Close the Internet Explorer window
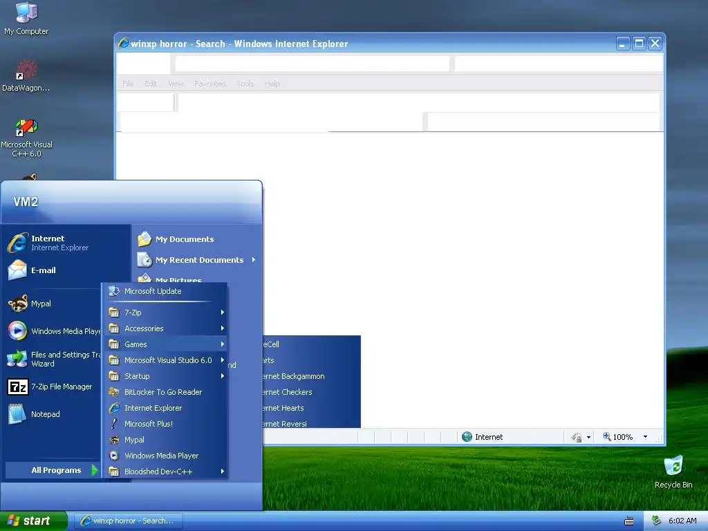 tap(655, 44)
